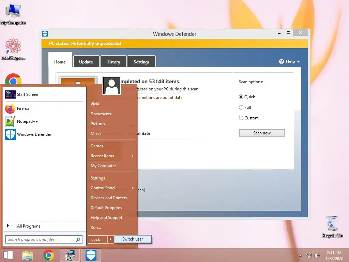Expand the Control Panel submenu arrow
349x262 pixels.
(133, 188)
